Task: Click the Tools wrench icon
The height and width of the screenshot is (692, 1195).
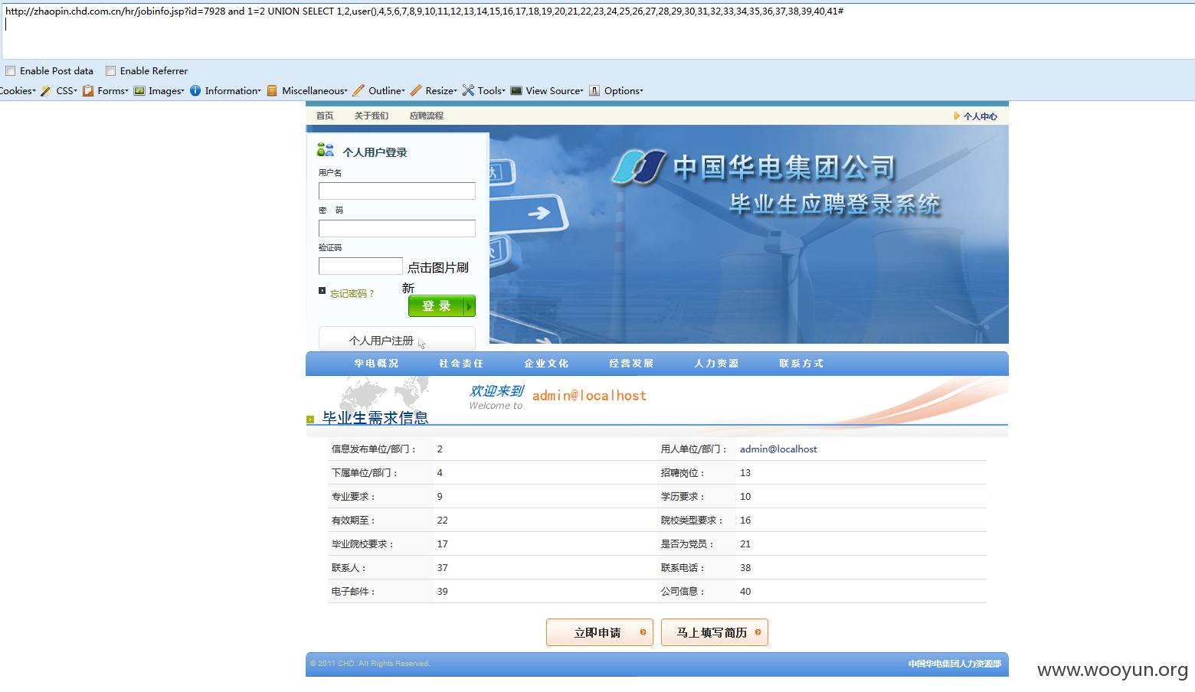Action: point(468,91)
